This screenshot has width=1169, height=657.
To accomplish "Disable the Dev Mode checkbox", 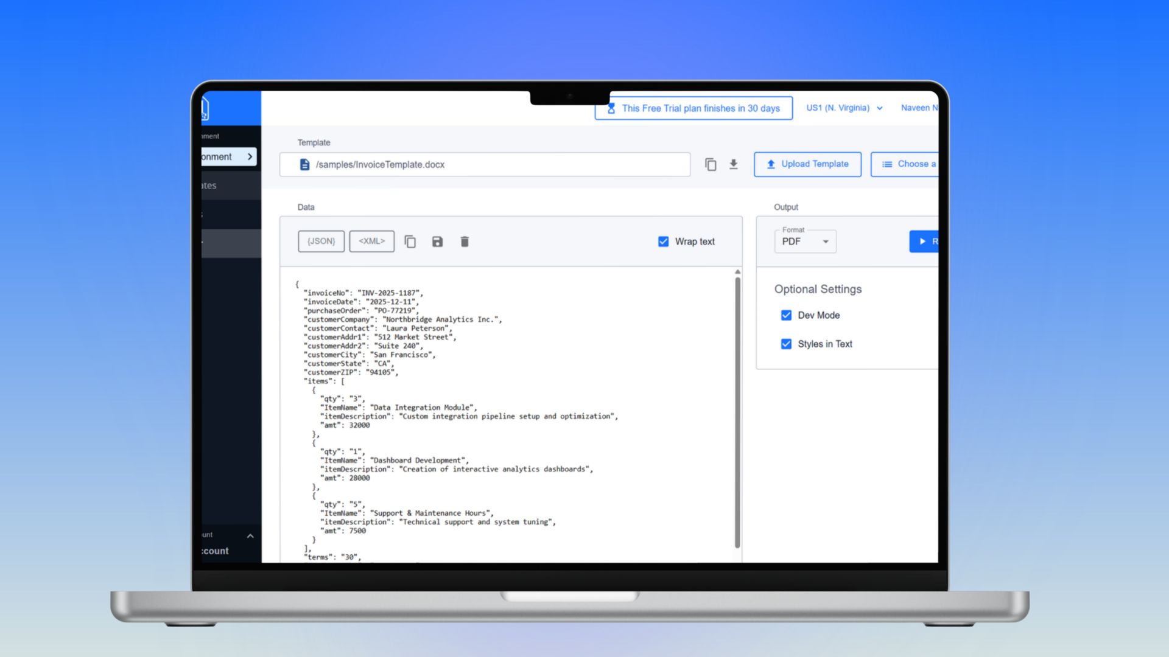I will [786, 315].
